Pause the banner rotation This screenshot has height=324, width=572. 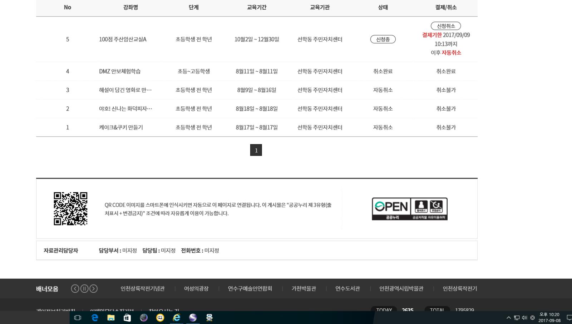coord(84,289)
